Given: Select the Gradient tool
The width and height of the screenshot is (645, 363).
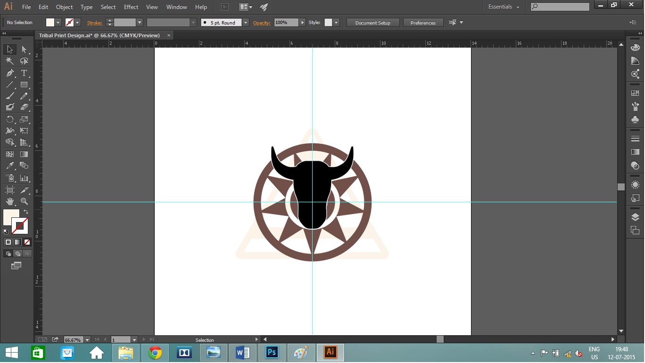Looking at the screenshot, I should tap(24, 154).
